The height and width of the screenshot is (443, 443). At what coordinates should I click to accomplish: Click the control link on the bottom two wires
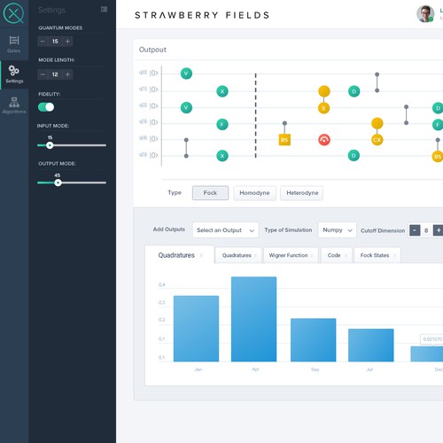[x=186, y=148]
